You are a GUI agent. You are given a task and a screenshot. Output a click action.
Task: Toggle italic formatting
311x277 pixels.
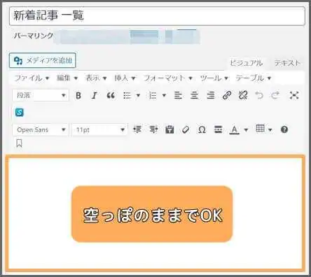[x=95, y=95]
